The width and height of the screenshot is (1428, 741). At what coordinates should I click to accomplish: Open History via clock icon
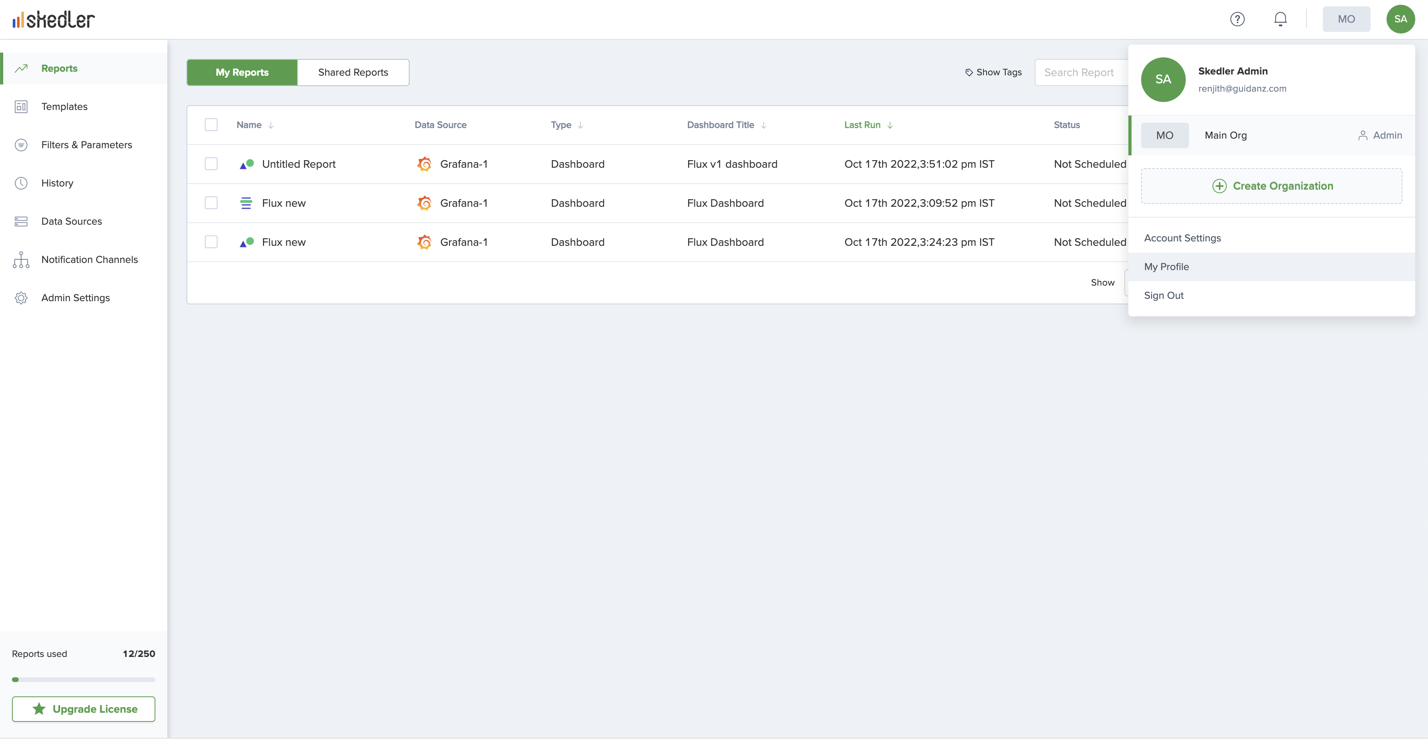[x=21, y=183]
